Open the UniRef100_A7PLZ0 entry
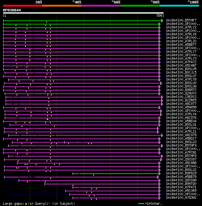 point(181,41)
